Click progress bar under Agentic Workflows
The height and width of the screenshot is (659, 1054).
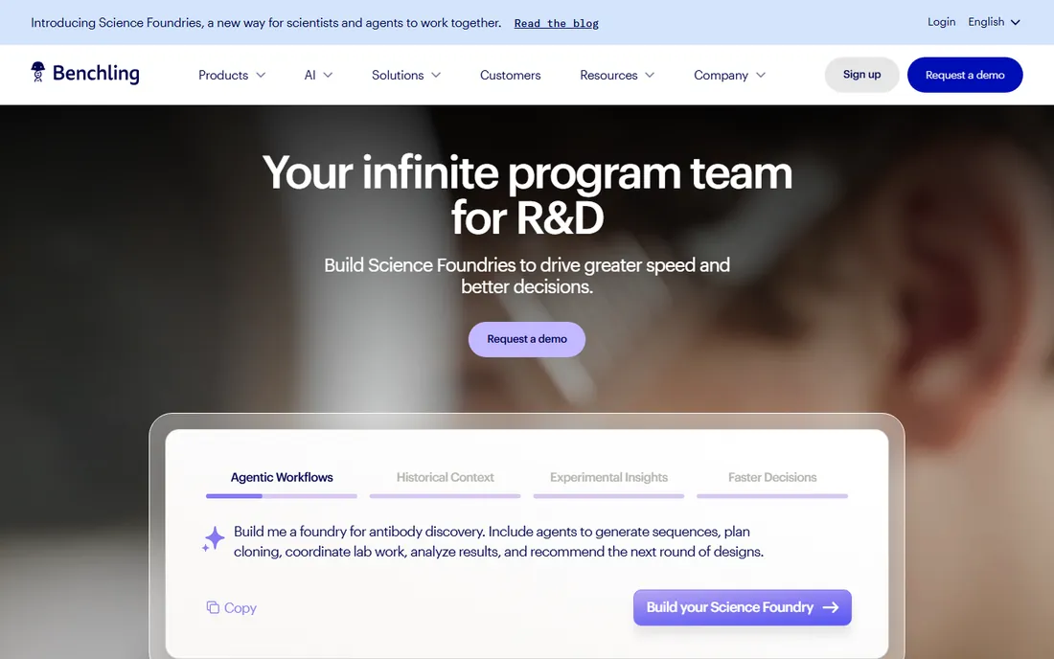click(x=282, y=496)
